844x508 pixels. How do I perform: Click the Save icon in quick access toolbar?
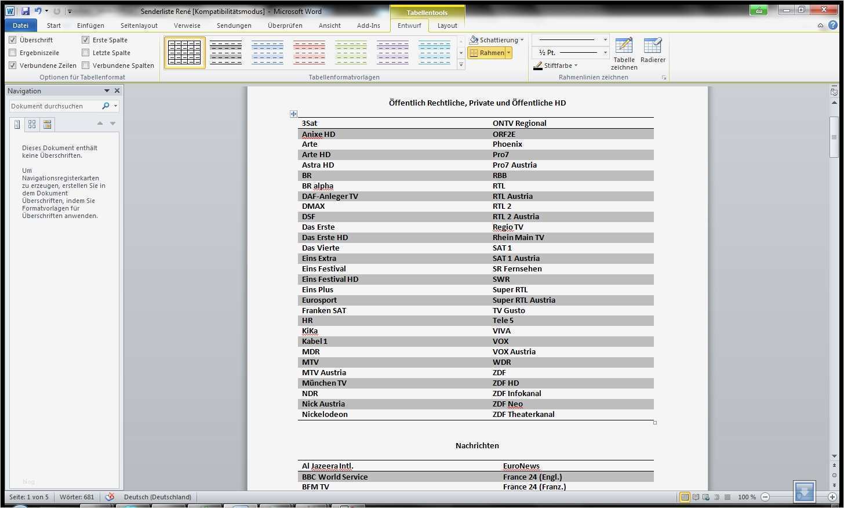(x=24, y=10)
